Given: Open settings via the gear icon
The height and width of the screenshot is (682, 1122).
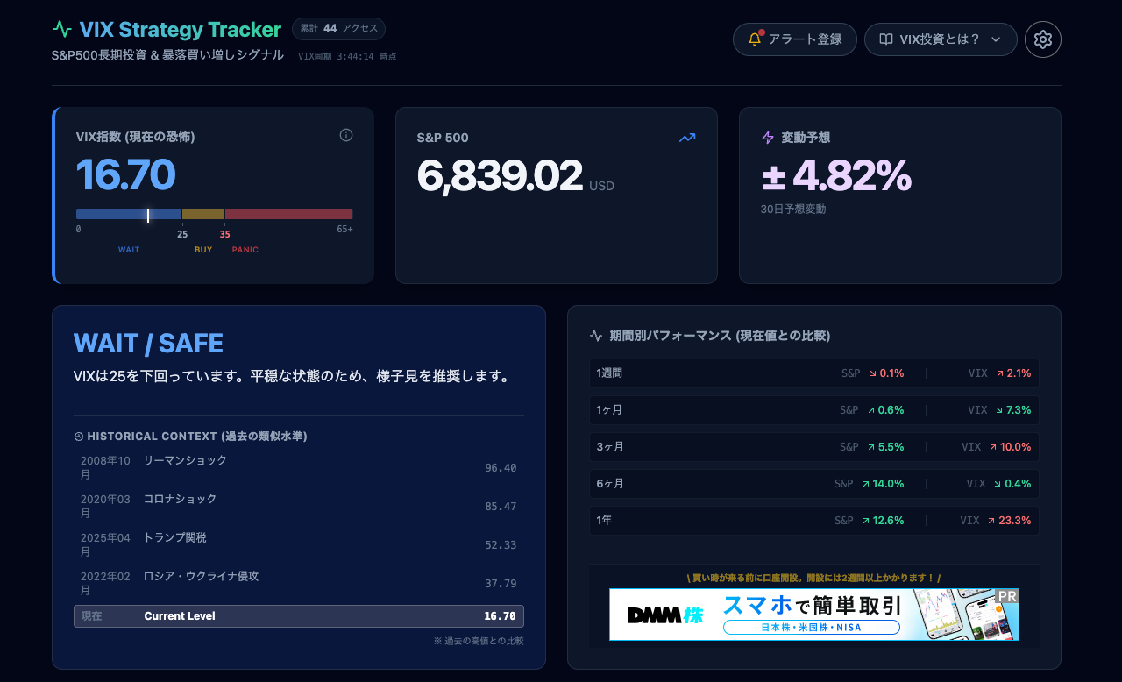Looking at the screenshot, I should click(x=1042, y=39).
